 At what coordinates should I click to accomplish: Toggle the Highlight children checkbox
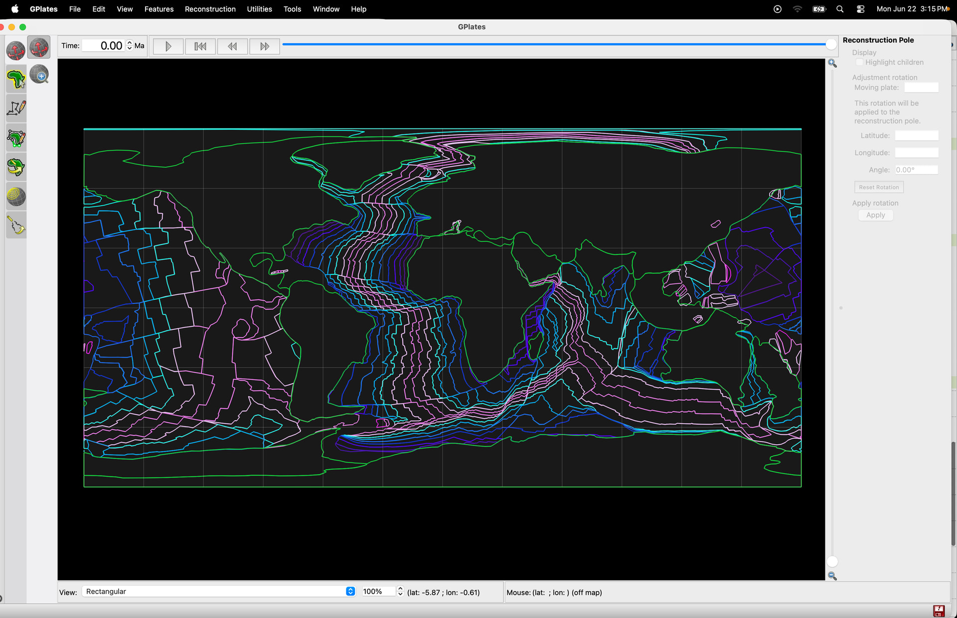[859, 62]
